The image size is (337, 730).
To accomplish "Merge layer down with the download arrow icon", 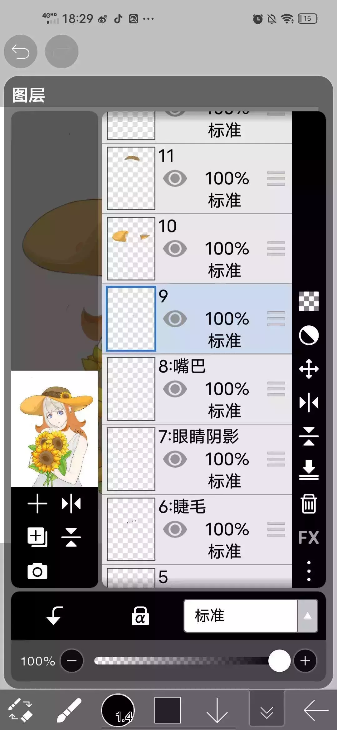I will (309, 470).
